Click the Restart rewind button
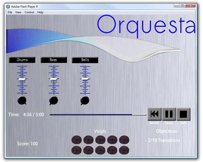 [x=155, y=114]
